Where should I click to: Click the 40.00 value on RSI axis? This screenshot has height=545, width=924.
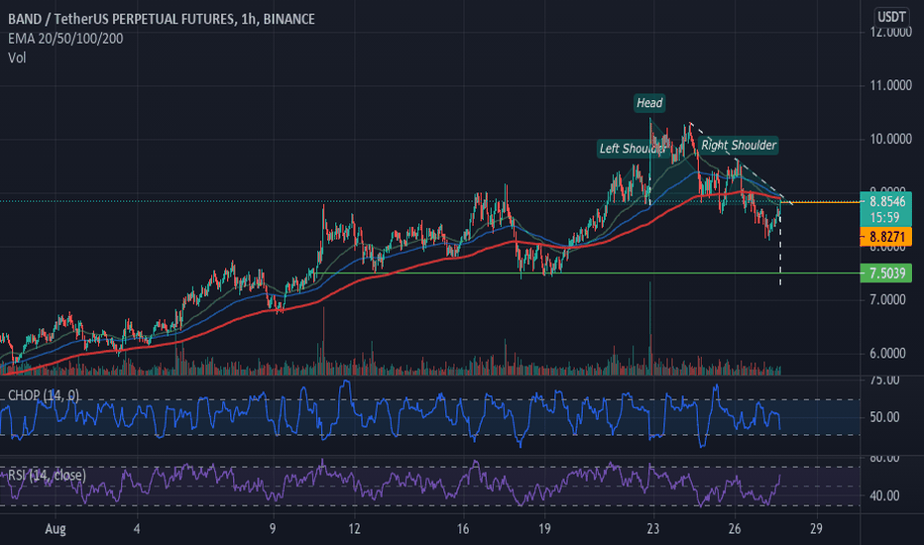coord(884,496)
